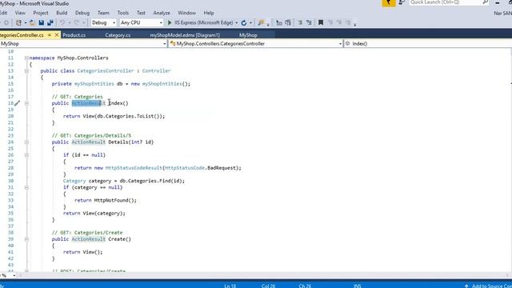512x288 pixels.
Task: Click the Uncomment Lines icon
Action: (x=309, y=22)
